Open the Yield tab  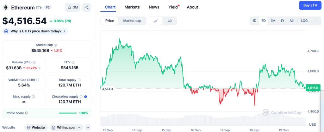pos(173,7)
